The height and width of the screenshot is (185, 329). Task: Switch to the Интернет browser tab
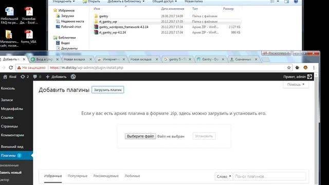coord(111,60)
